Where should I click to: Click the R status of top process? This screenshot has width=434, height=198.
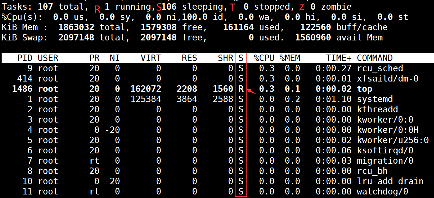[241, 89]
